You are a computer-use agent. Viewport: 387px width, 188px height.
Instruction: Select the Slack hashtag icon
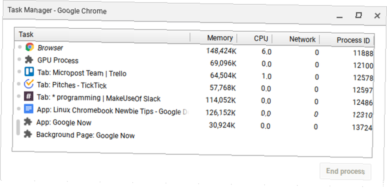(x=28, y=96)
